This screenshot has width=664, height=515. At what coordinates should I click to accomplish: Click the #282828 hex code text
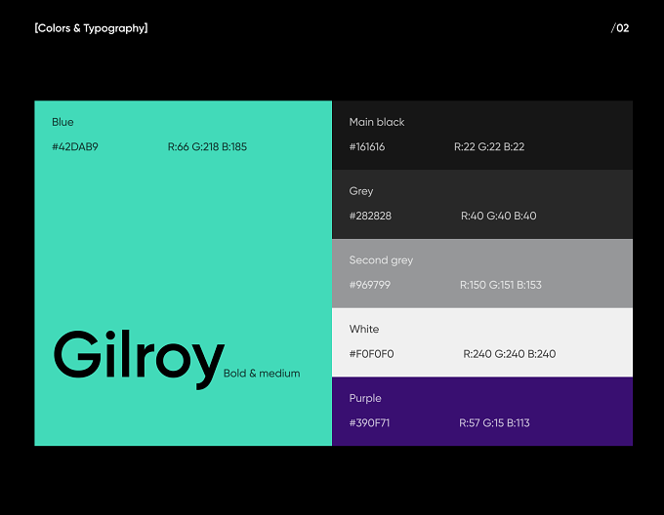click(x=370, y=216)
